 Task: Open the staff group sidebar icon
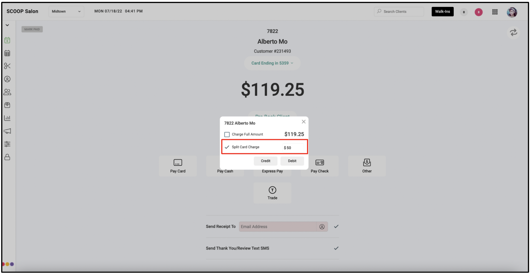7,92
